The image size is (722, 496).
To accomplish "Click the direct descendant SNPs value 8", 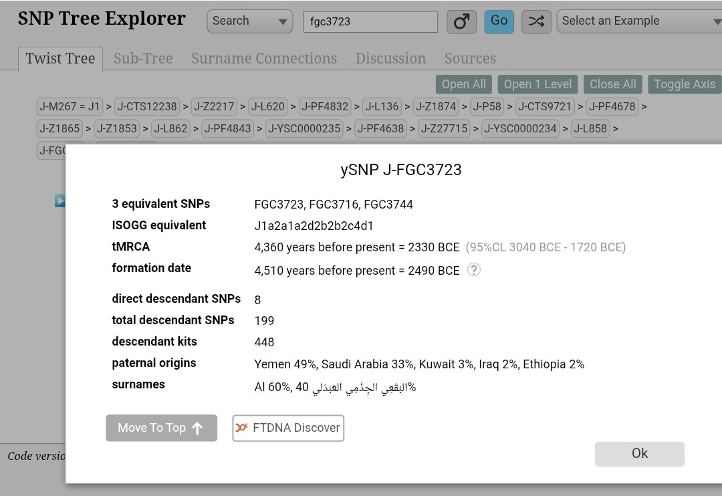I will click(x=257, y=300).
